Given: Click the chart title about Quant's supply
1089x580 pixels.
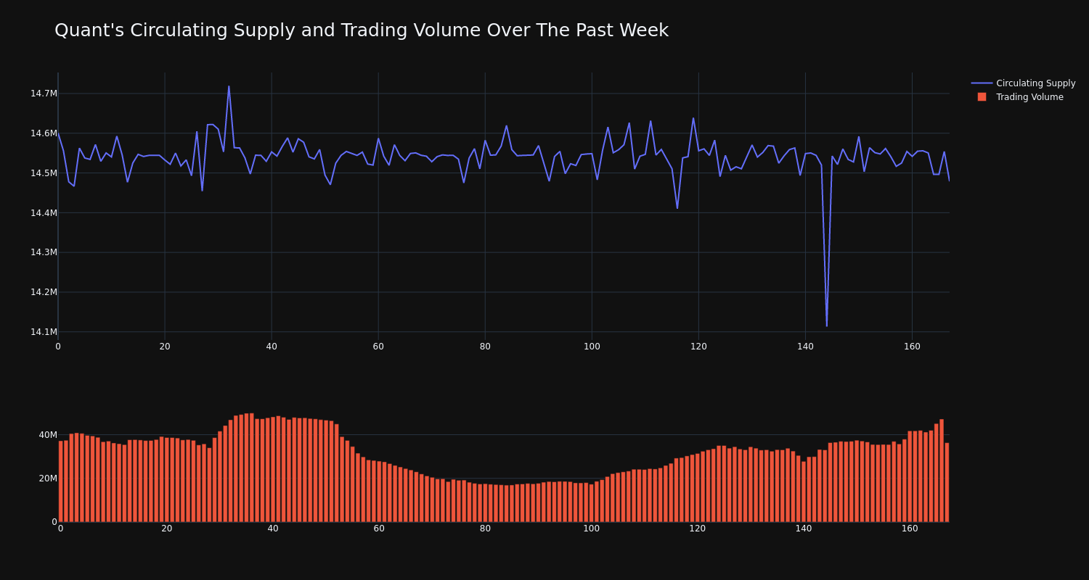Looking at the screenshot, I should 362,30.
